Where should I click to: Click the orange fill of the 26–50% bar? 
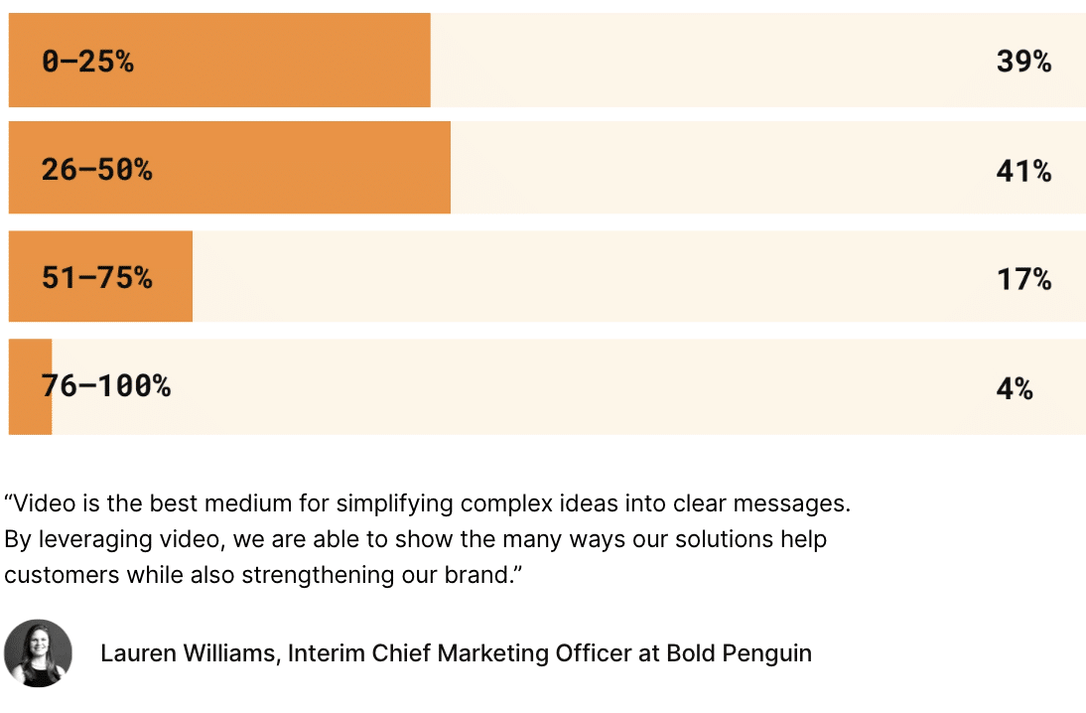pos(291,168)
